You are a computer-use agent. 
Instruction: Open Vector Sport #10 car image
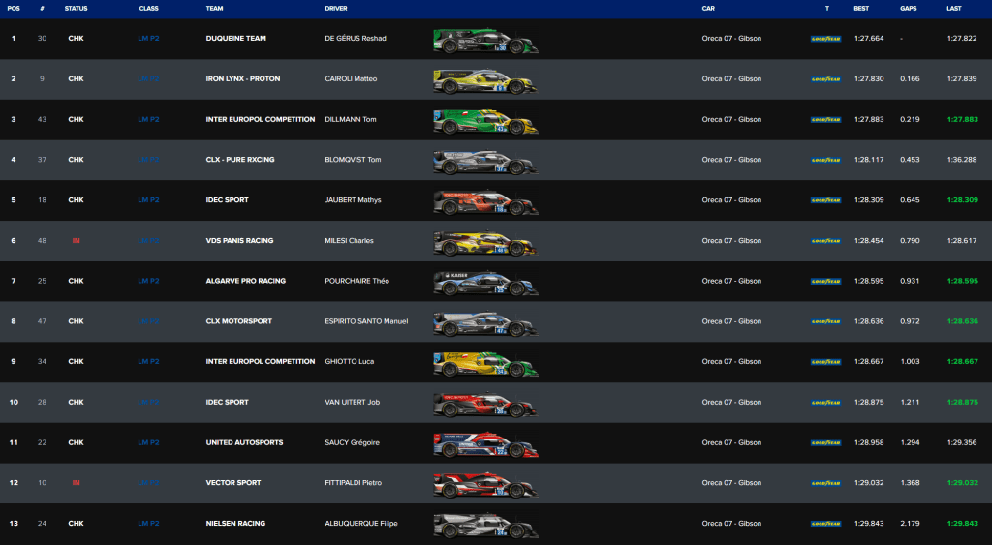485,485
